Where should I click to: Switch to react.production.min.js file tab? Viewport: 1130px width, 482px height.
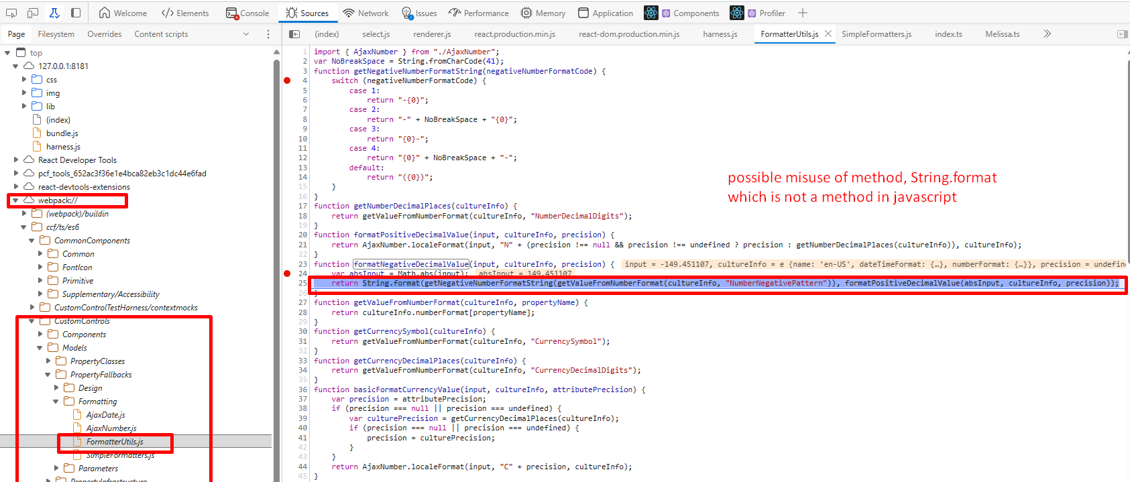515,34
